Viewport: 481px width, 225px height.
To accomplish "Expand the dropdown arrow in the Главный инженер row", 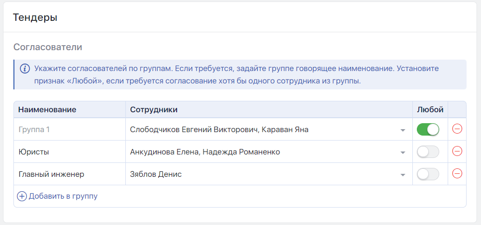I will tap(402, 175).
